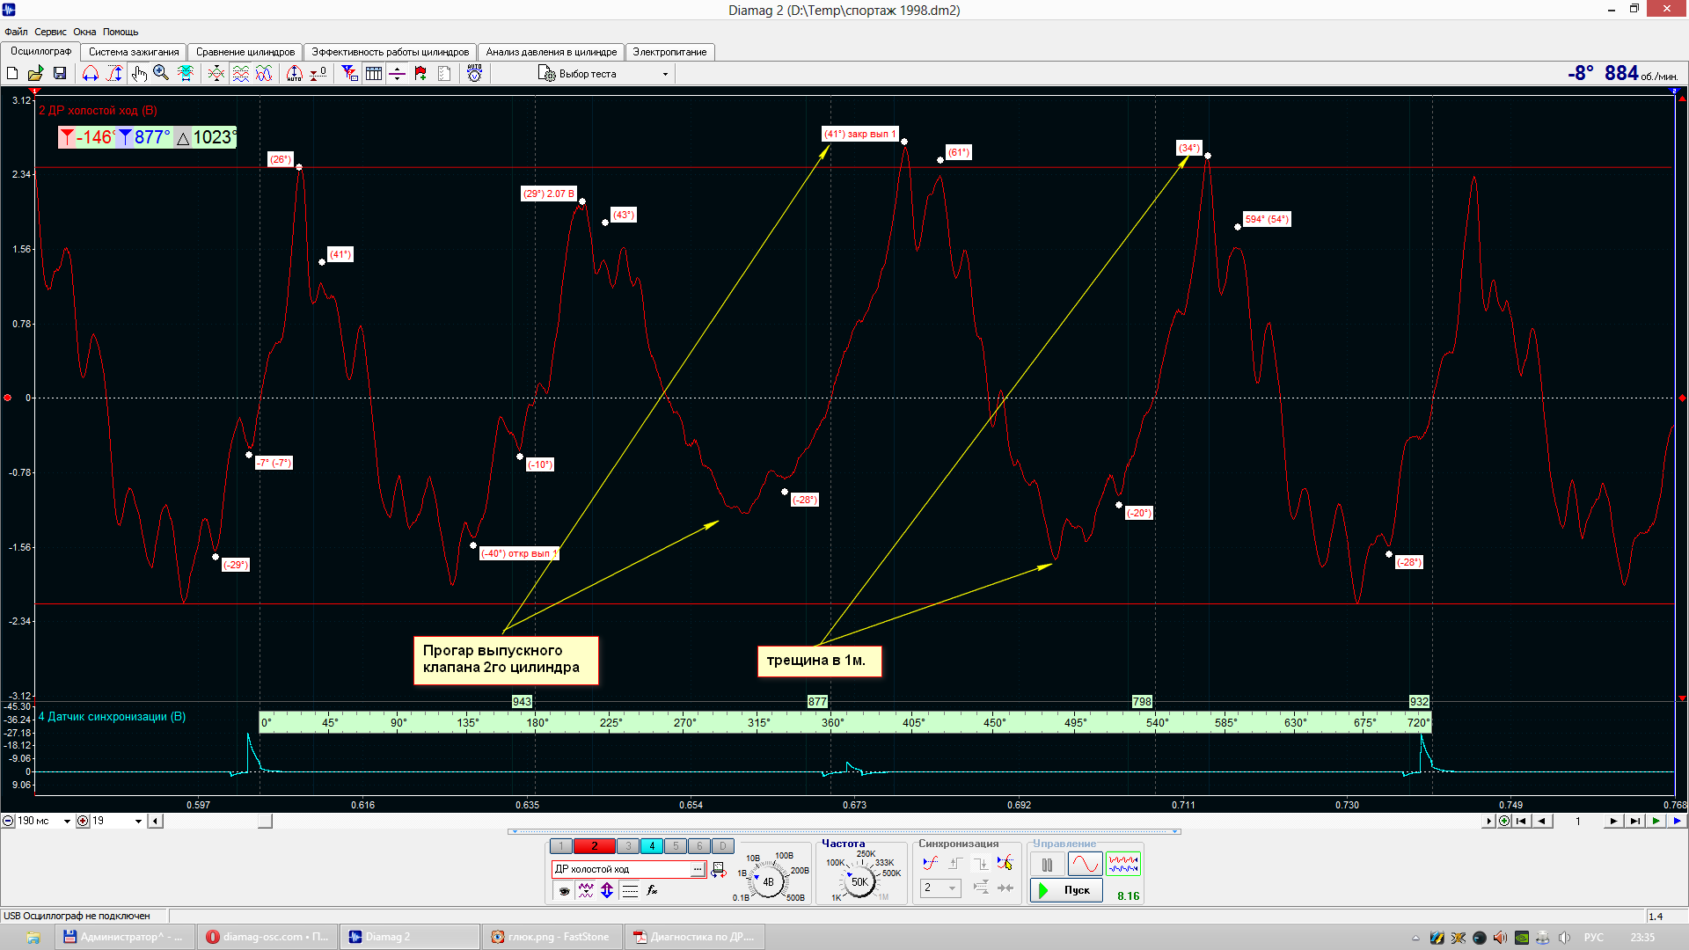Image resolution: width=1689 pixels, height=950 pixels.
Task: Open the Сервис menu
Action: tap(50, 32)
